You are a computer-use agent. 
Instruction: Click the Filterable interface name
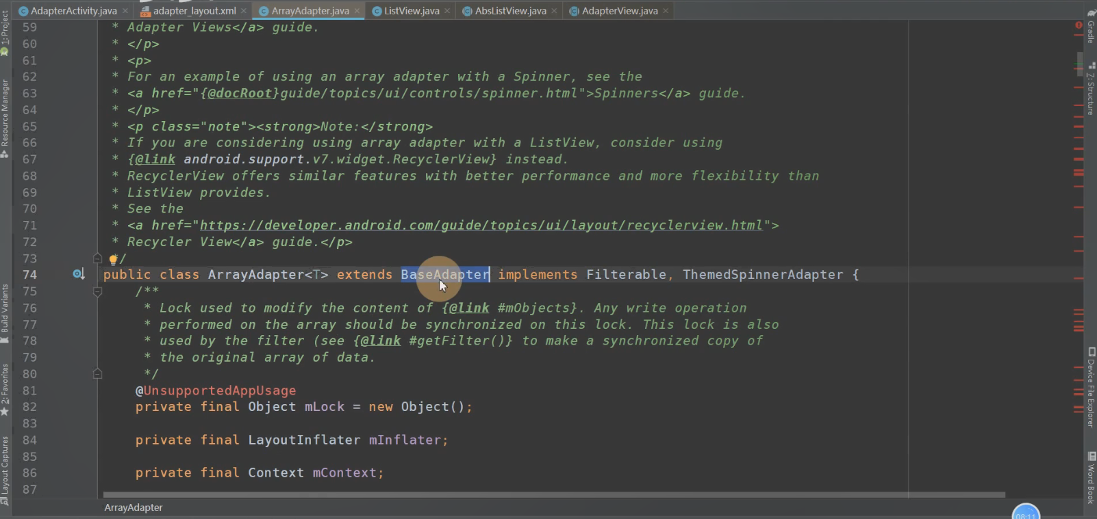point(626,274)
